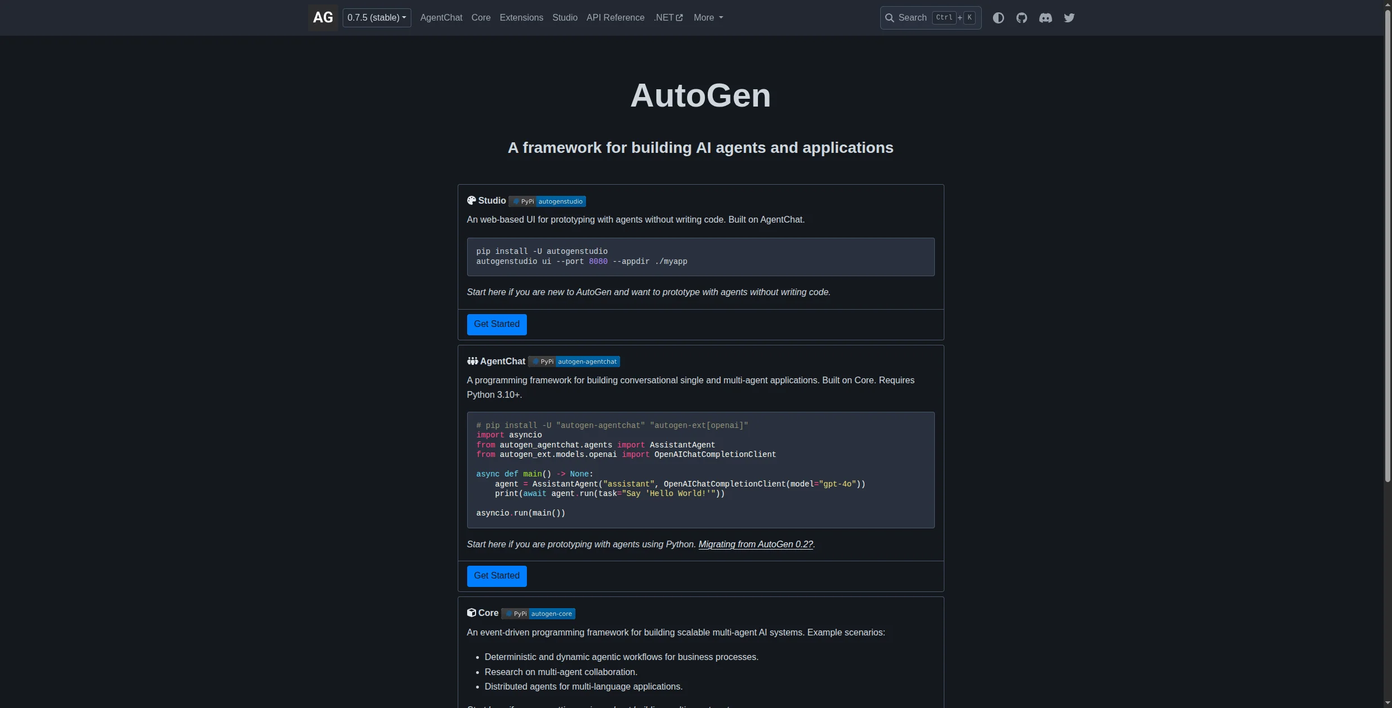Open the GitHub icon link

[x=1022, y=18]
